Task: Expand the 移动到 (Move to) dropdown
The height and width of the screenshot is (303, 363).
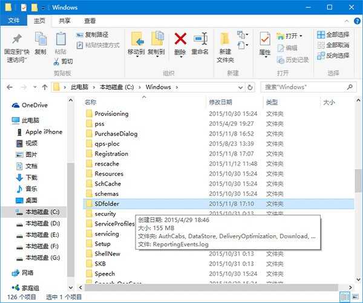Action: click(x=137, y=52)
